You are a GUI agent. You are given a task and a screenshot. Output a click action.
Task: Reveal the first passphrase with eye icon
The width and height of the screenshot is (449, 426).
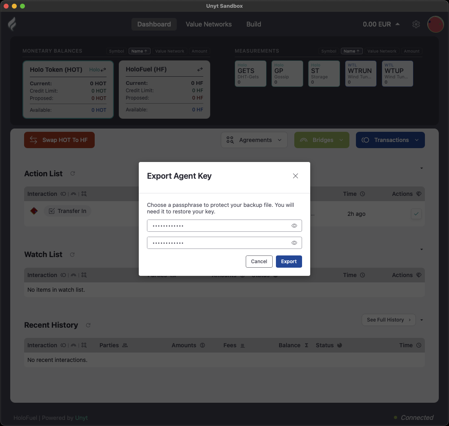coord(294,226)
